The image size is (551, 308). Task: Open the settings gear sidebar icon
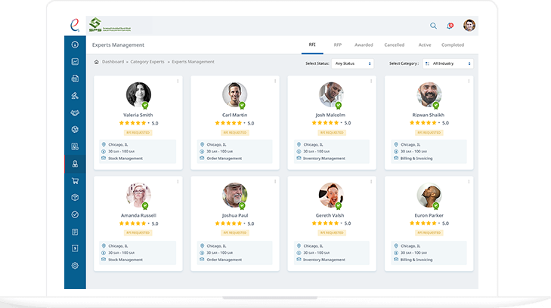pos(75,266)
